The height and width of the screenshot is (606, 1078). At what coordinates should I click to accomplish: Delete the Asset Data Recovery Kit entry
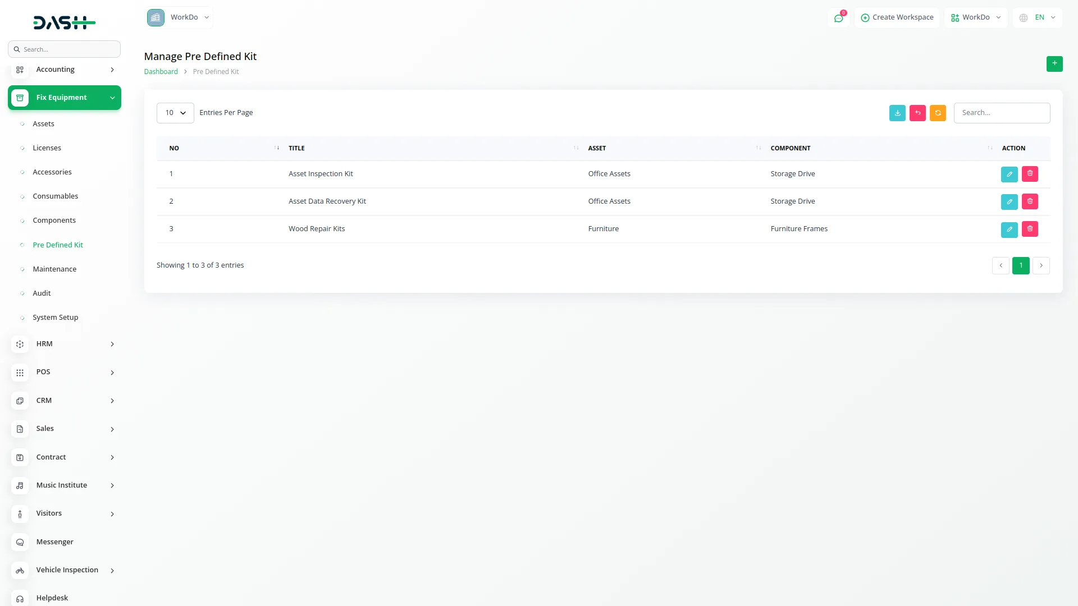click(1029, 201)
